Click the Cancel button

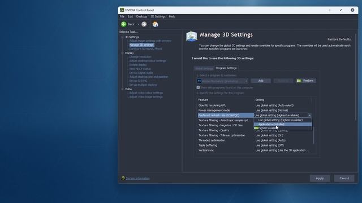point(344,178)
